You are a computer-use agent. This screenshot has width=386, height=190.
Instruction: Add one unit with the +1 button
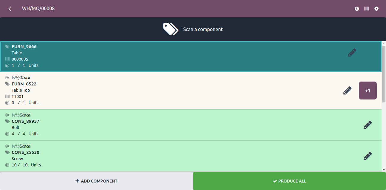click(x=368, y=91)
